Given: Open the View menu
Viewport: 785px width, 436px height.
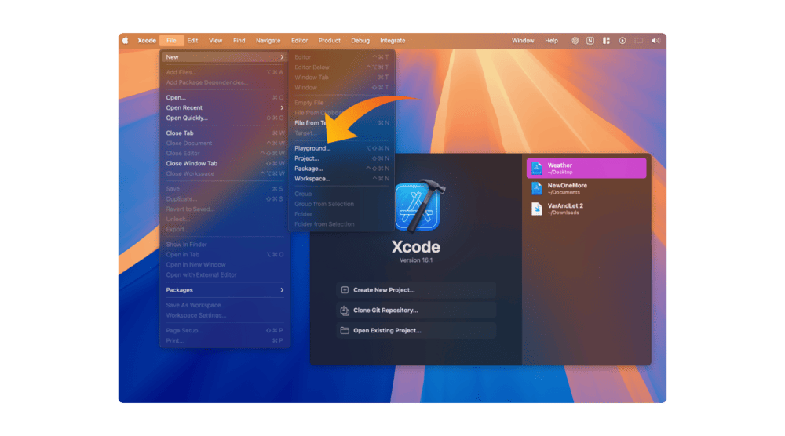Looking at the screenshot, I should coord(216,41).
